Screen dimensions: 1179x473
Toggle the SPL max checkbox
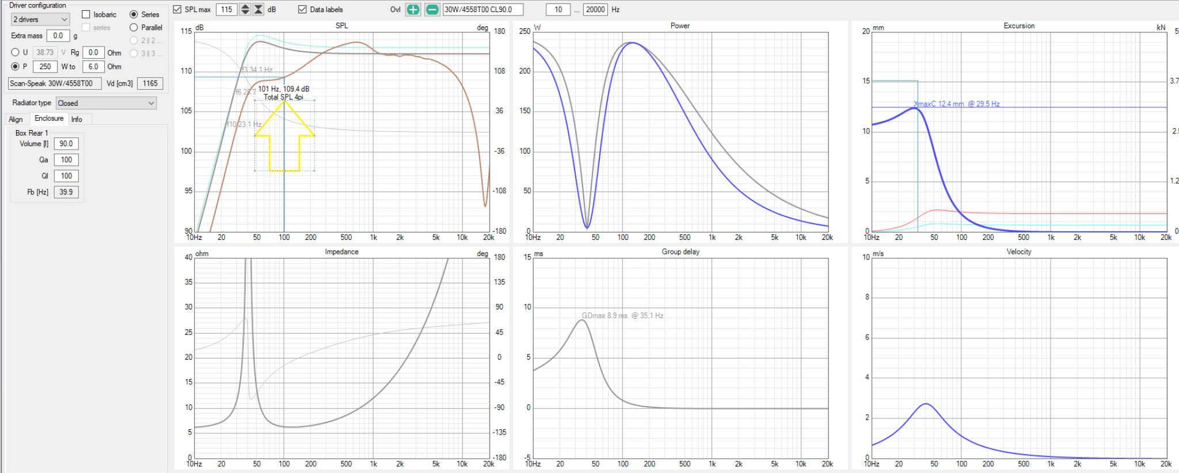(x=177, y=10)
